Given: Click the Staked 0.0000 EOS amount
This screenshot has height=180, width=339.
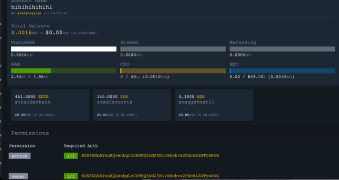Looking at the screenshot, I should 131,55.
